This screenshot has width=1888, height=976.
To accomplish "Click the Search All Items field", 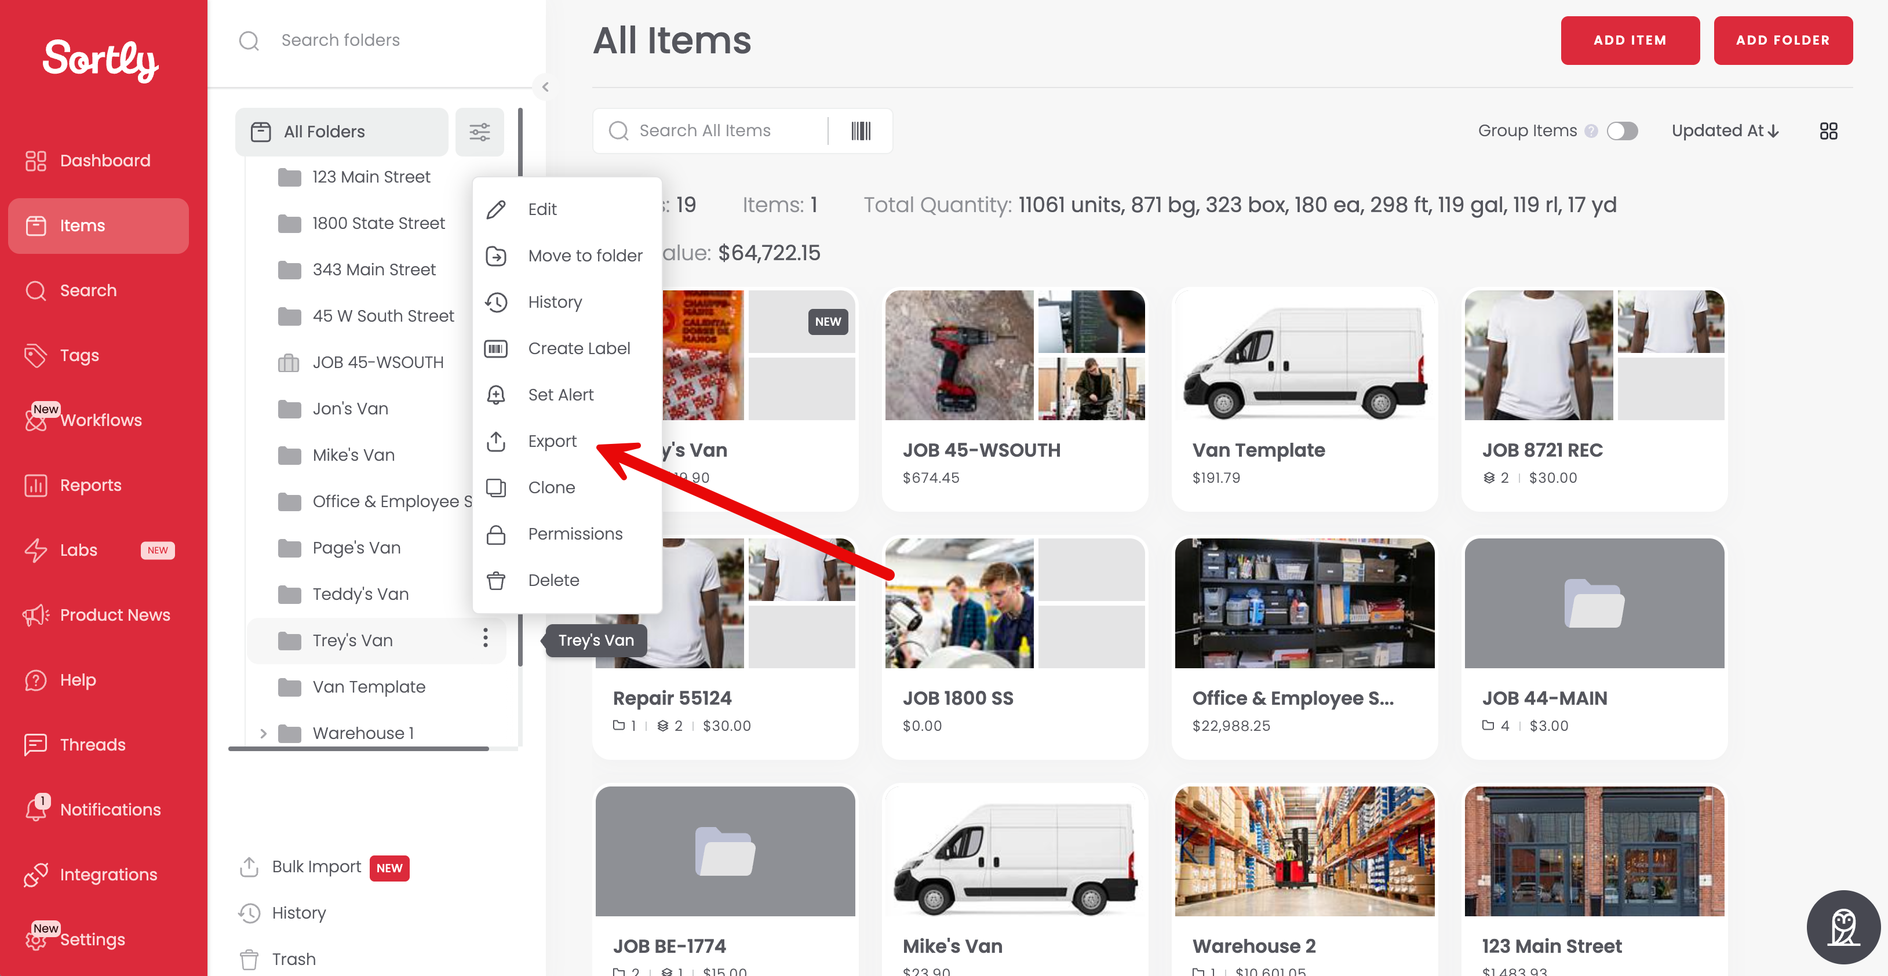I will pos(709,131).
